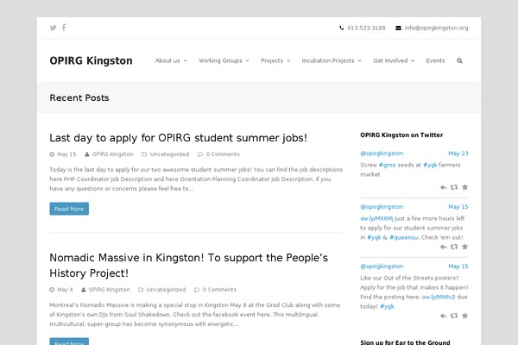Click the envelope icon beside info email
The height and width of the screenshot is (345, 518).
tap(398, 28)
